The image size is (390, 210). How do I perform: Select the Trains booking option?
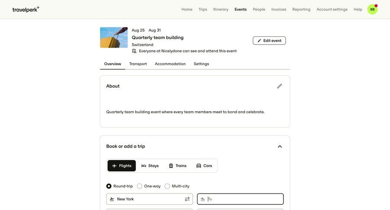(x=178, y=166)
